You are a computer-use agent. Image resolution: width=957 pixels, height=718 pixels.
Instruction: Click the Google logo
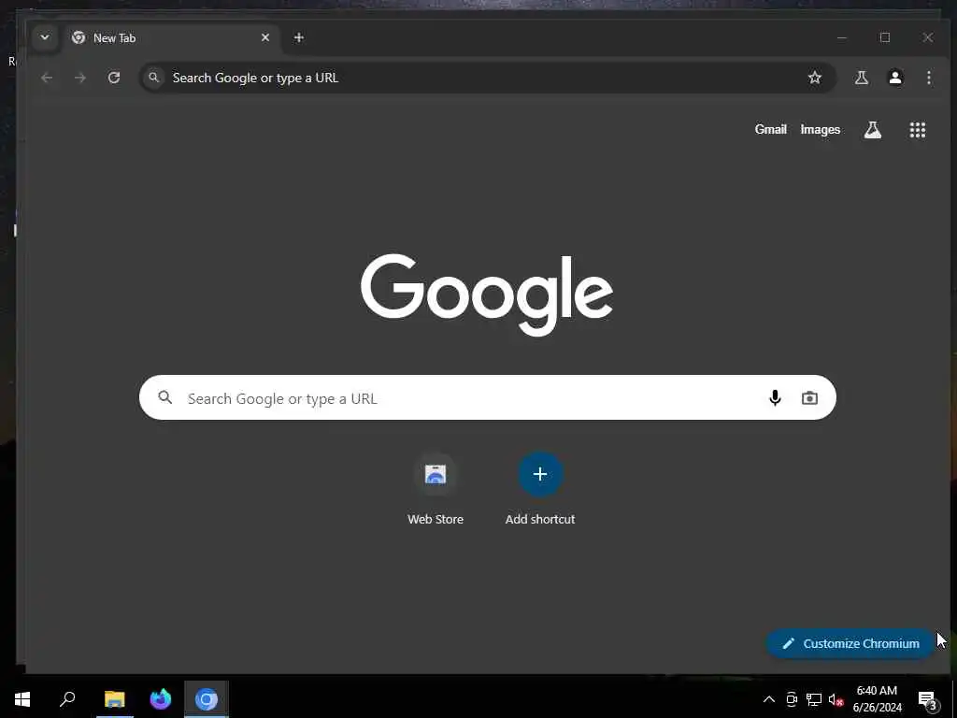point(486,294)
